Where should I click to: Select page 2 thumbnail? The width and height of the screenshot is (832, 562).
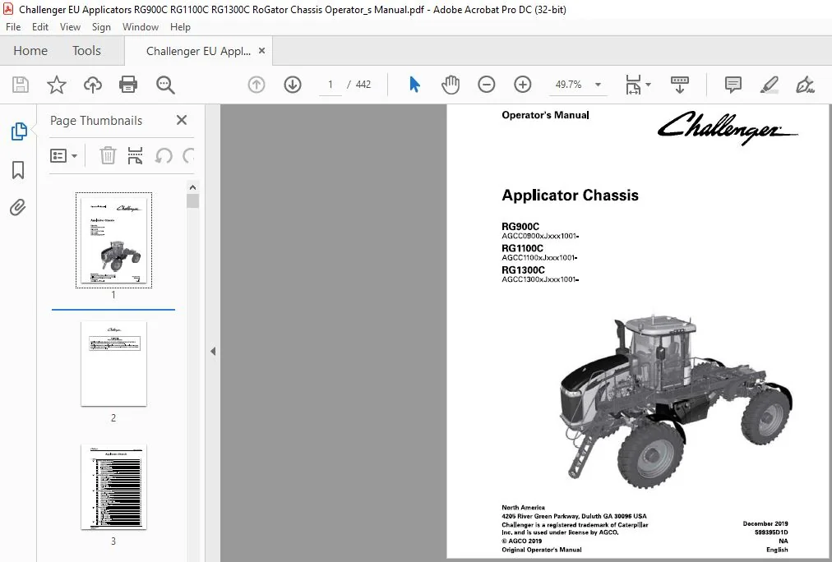(x=113, y=364)
